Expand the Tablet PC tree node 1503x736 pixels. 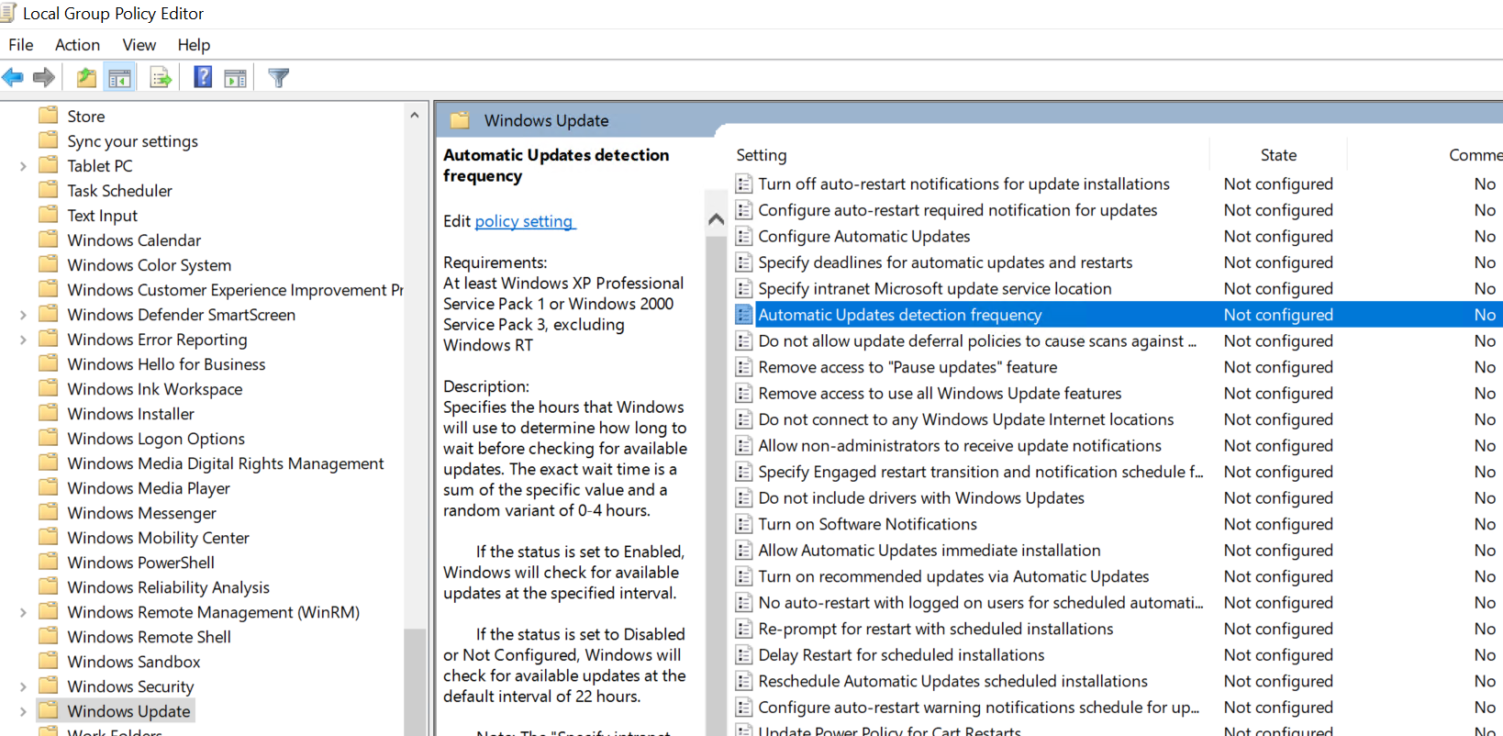[x=23, y=166]
